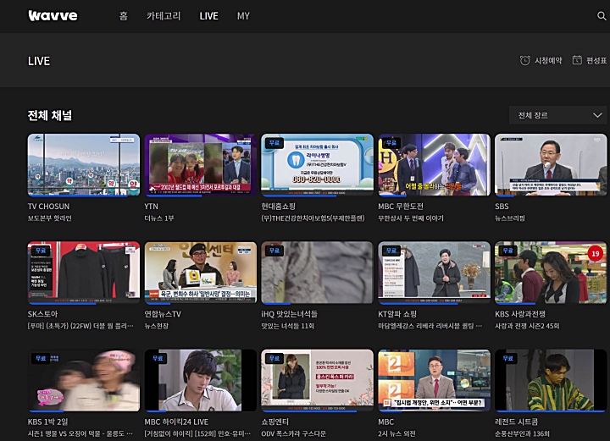The image size is (610, 441).
Task: Click program text ODV 폭스카라 구스다운
Action: coord(294,433)
